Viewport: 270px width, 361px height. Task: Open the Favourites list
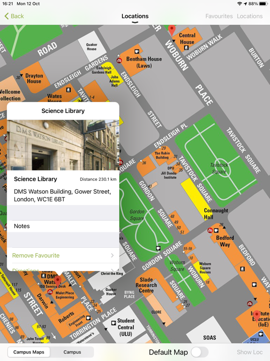tap(219, 16)
